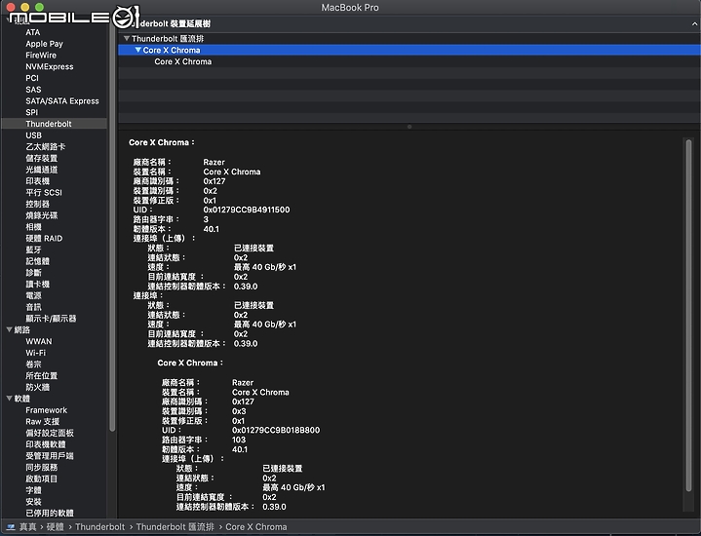Screen dimensions: 701x536
Task: Open 記憶體 in the sidebar
Action: [x=38, y=261]
